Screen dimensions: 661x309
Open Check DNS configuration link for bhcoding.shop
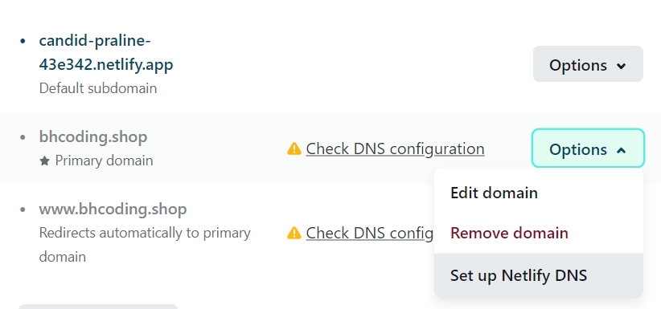395,148
